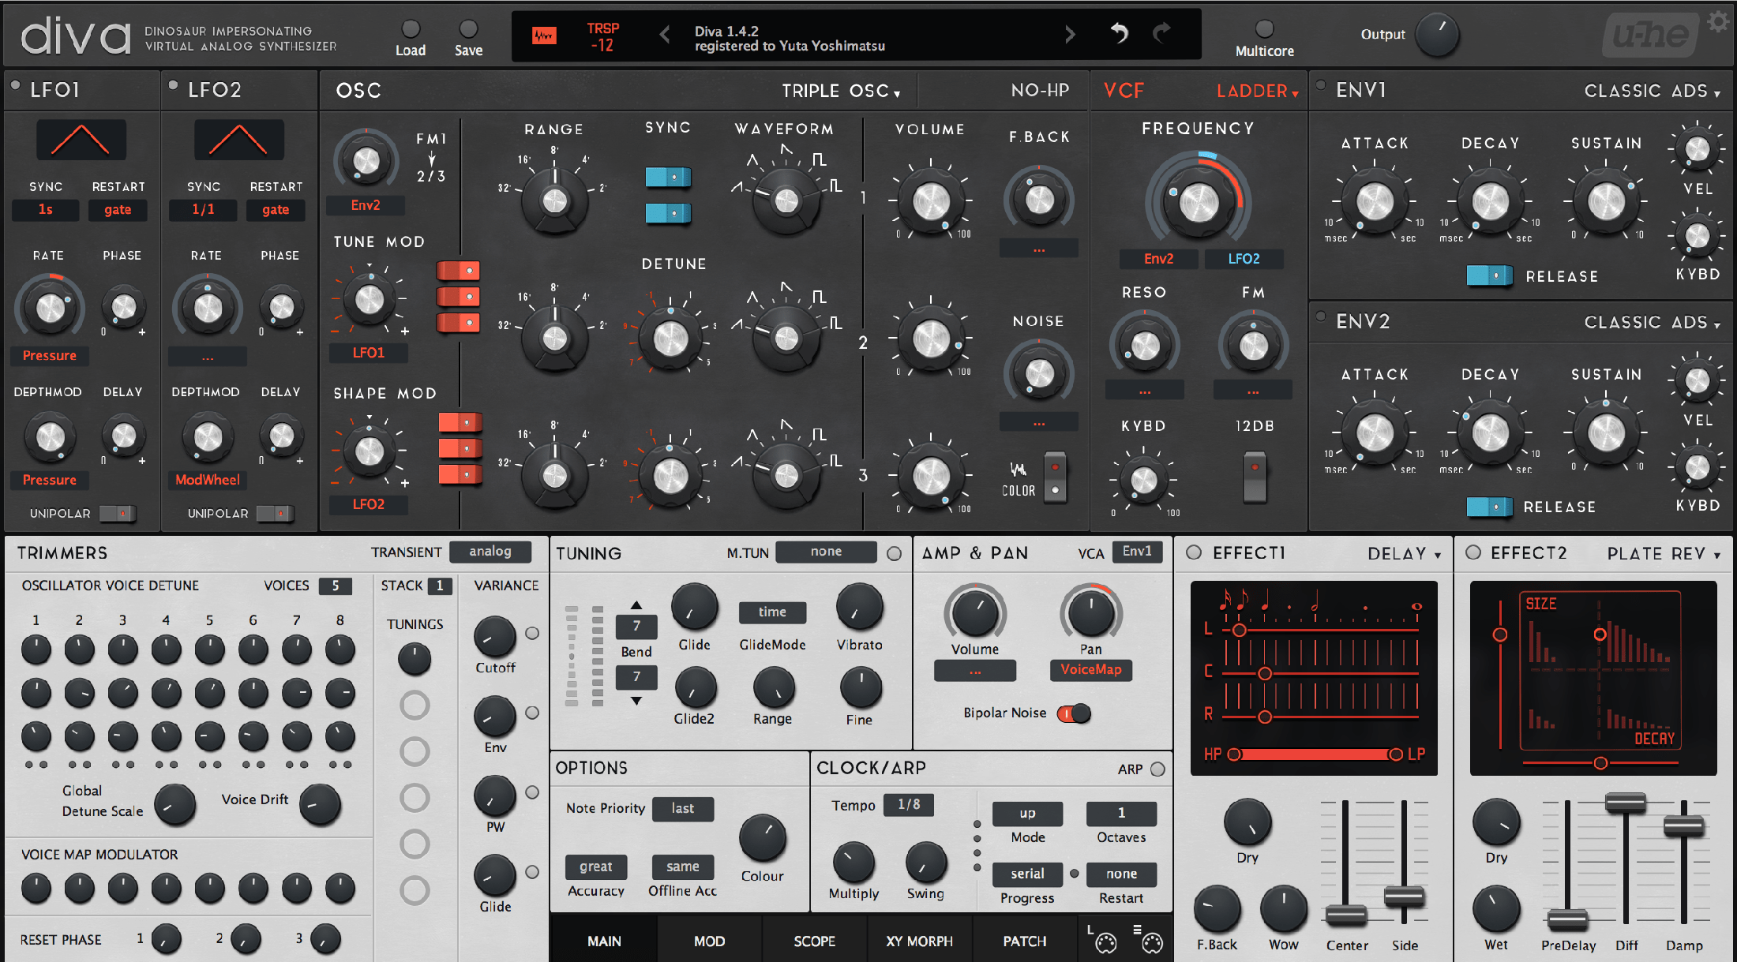Click the VoiceMap pan source button

click(1090, 670)
